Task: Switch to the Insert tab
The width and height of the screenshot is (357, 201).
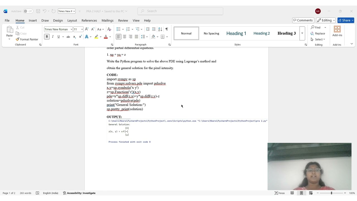Action: pos(33,20)
